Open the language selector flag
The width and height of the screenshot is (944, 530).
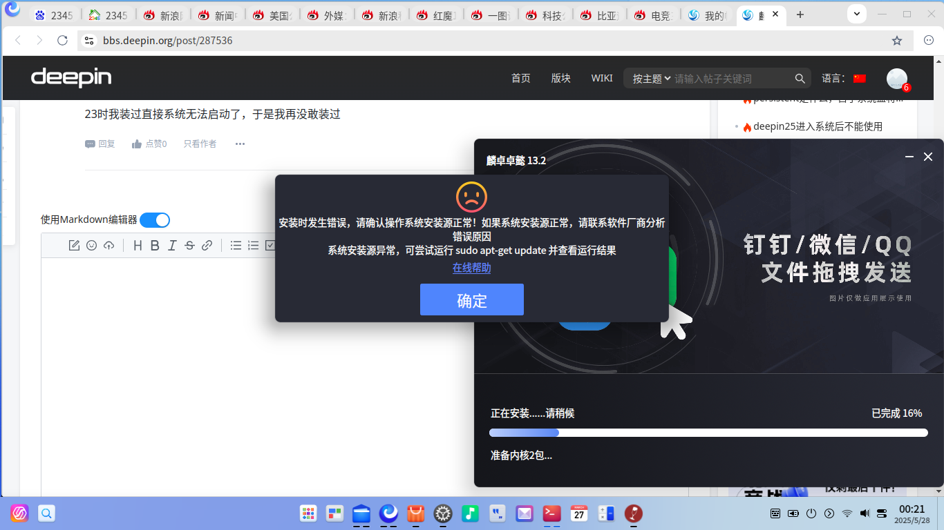tap(860, 79)
